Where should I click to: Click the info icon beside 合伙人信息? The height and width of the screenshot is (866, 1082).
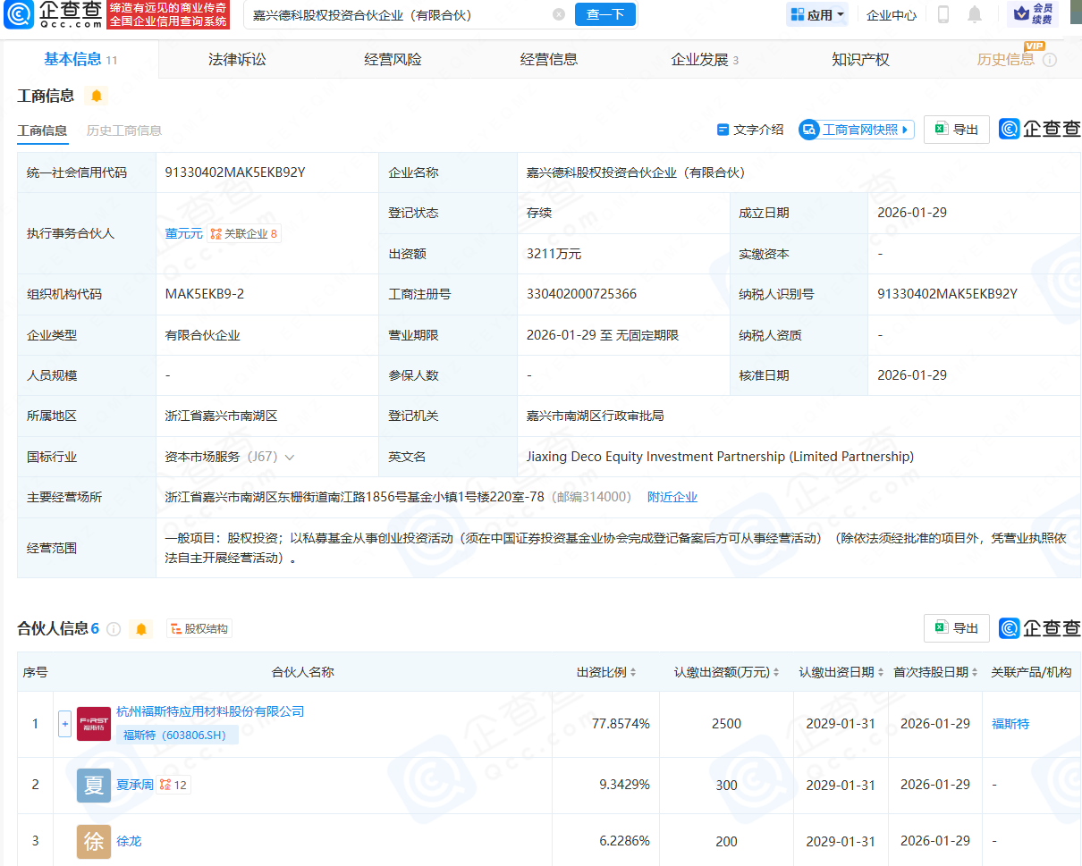[114, 629]
